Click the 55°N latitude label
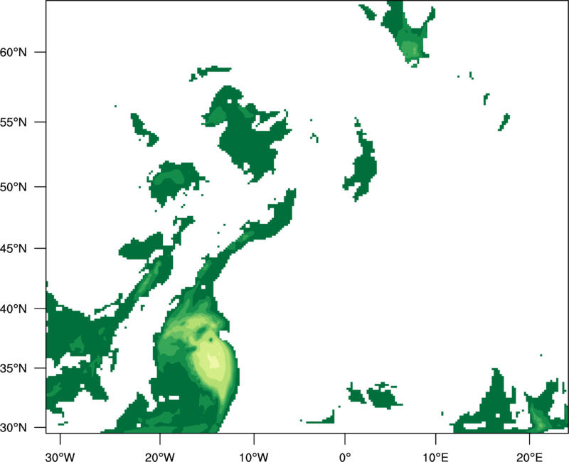Image resolution: width=569 pixels, height=462 pixels. 14,122
